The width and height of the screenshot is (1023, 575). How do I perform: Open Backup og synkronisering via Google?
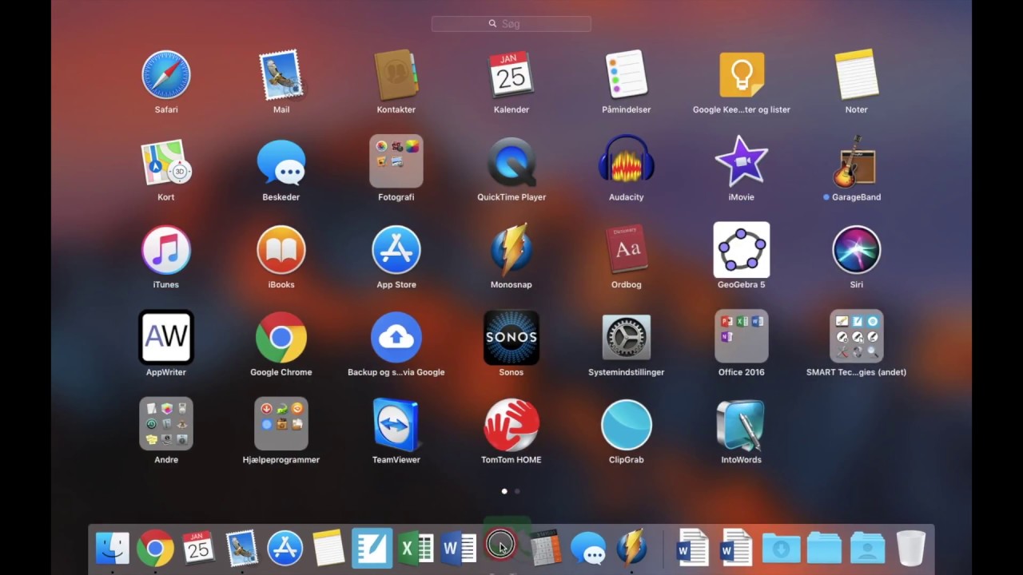[396, 337]
